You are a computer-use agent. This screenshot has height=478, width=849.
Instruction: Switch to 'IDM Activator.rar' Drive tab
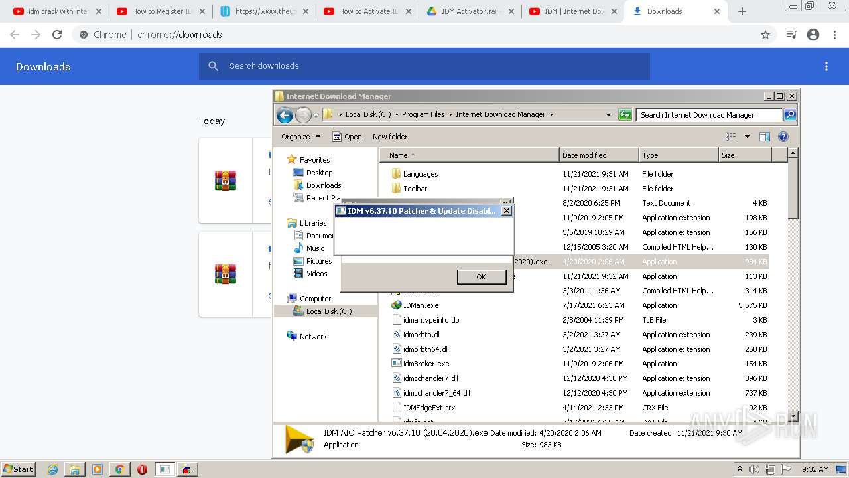click(x=472, y=11)
